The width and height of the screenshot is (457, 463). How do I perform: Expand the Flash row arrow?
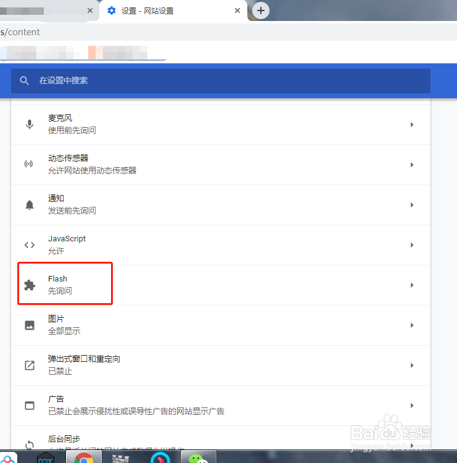tap(412, 285)
